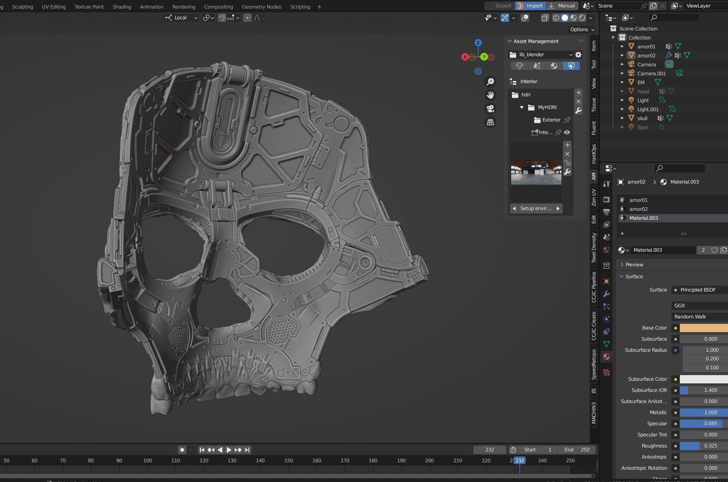Click the interior HDRI thumbnail preview
The height and width of the screenshot is (482, 728).
coord(536,172)
